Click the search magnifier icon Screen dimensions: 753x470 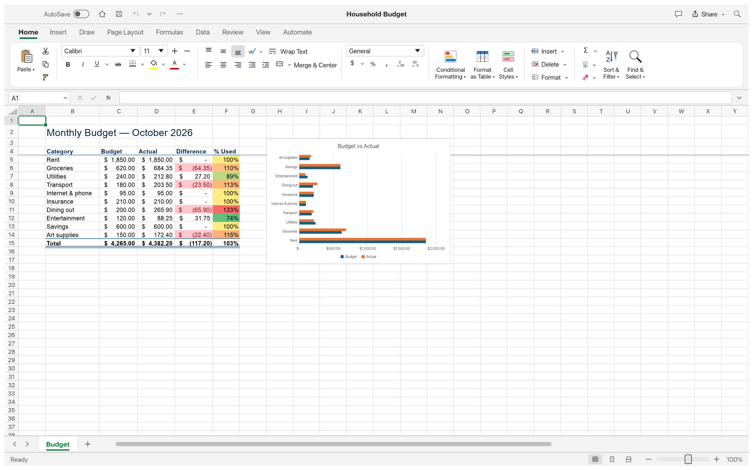pos(737,14)
